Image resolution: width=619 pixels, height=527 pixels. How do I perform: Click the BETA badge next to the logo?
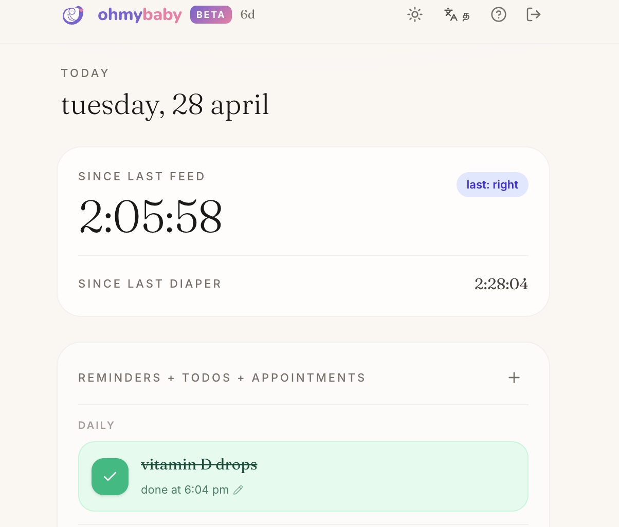tap(211, 15)
